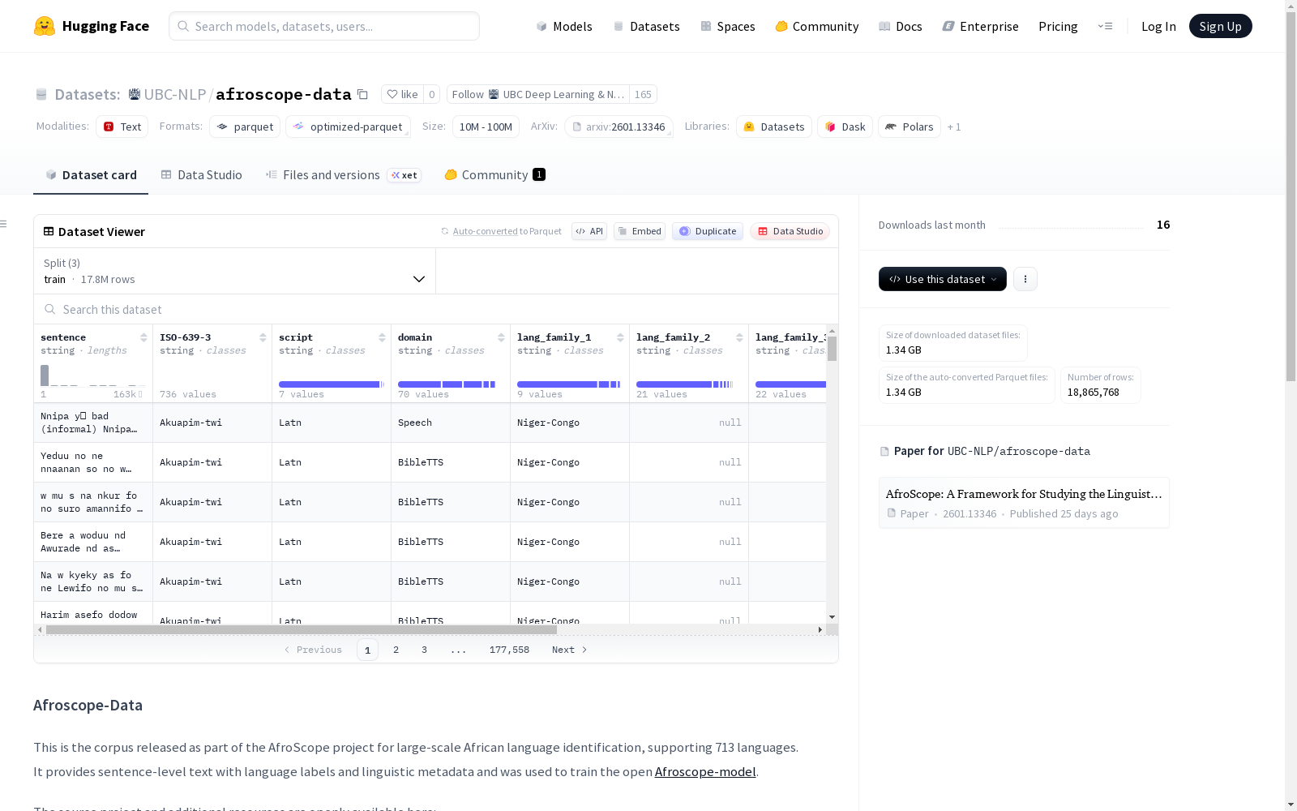Jump to last page 177,558
The image size is (1297, 811).
[x=509, y=650]
